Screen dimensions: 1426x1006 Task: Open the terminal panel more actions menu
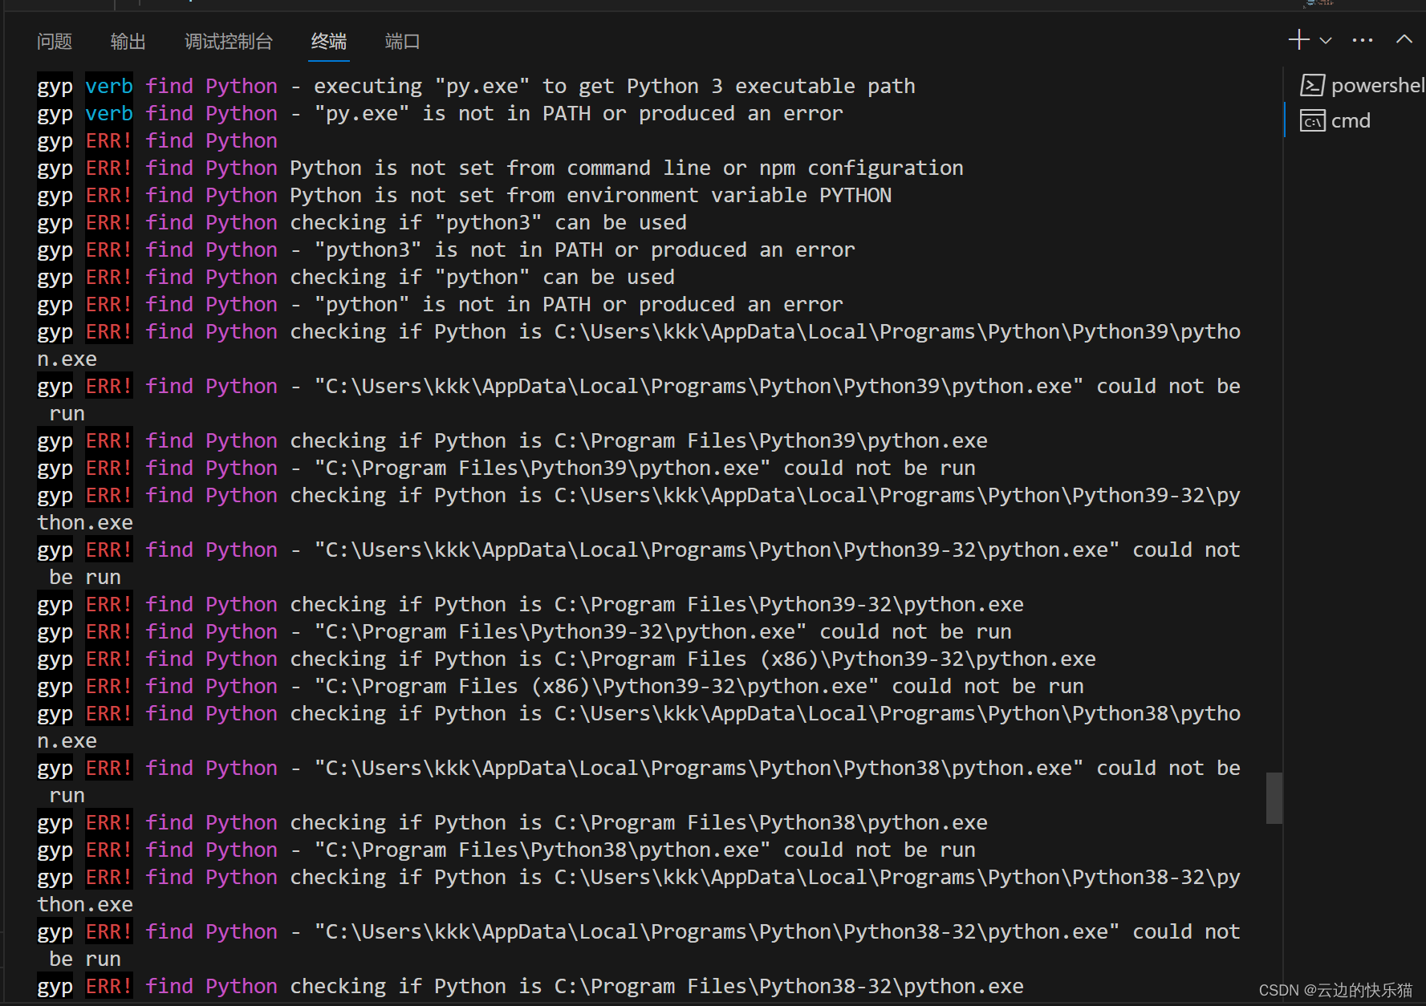point(1363,40)
